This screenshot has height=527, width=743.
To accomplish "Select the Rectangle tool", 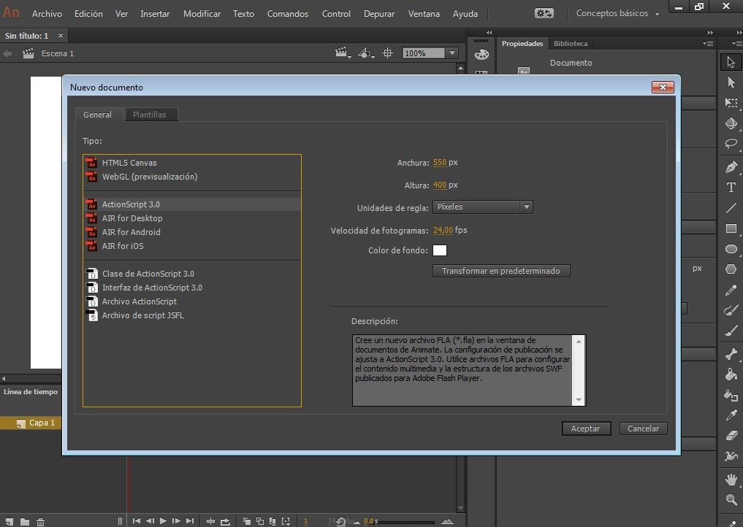I will pos(731,228).
